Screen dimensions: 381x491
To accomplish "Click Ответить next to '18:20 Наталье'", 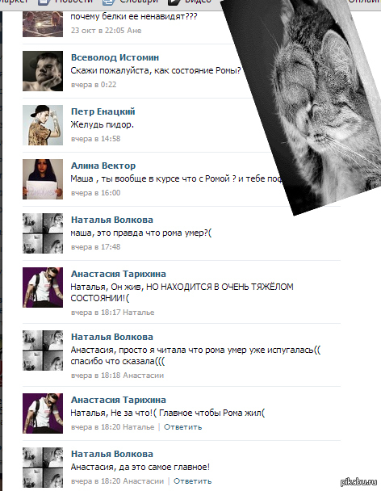I will 182,427.
